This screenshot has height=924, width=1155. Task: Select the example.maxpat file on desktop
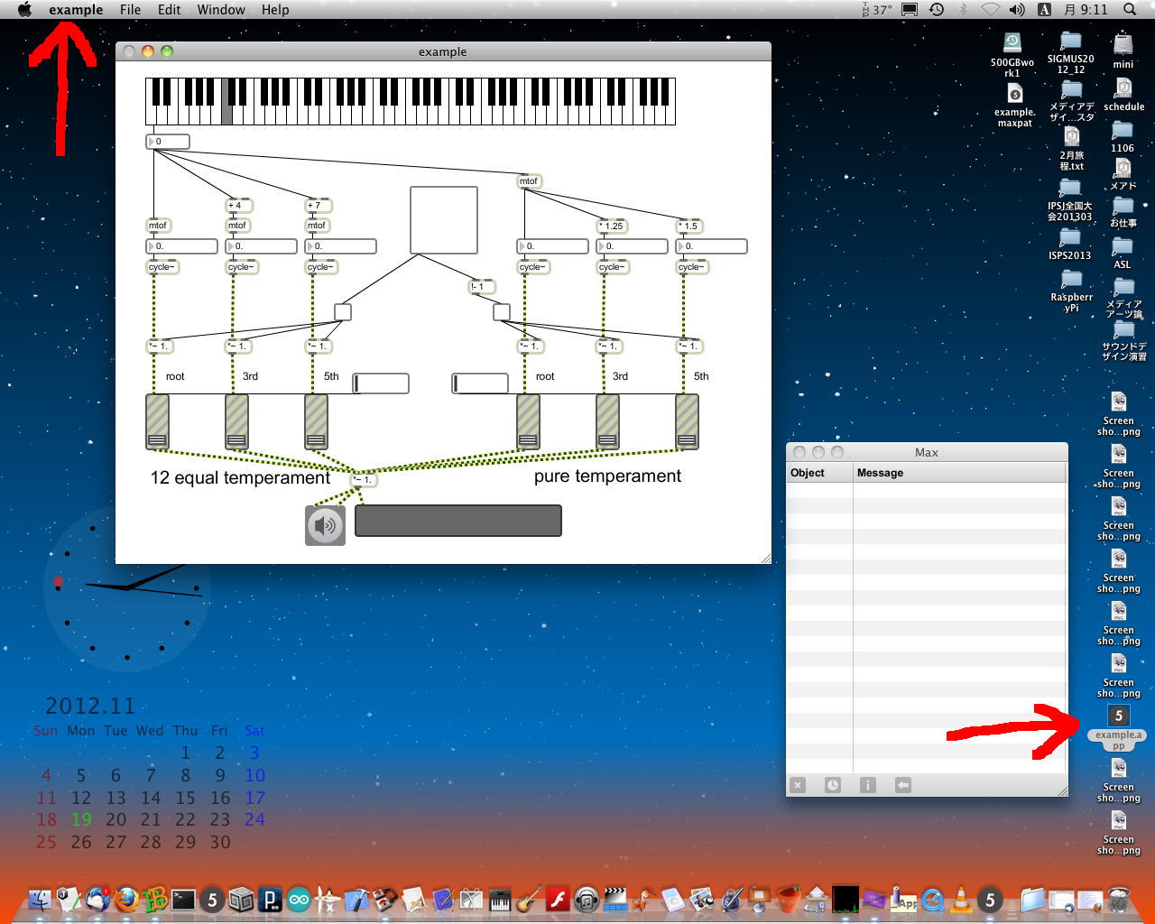point(1015,106)
